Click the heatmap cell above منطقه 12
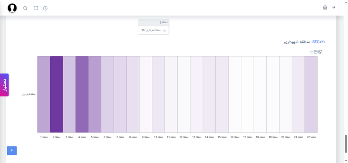348x163 pixels. 184,94
